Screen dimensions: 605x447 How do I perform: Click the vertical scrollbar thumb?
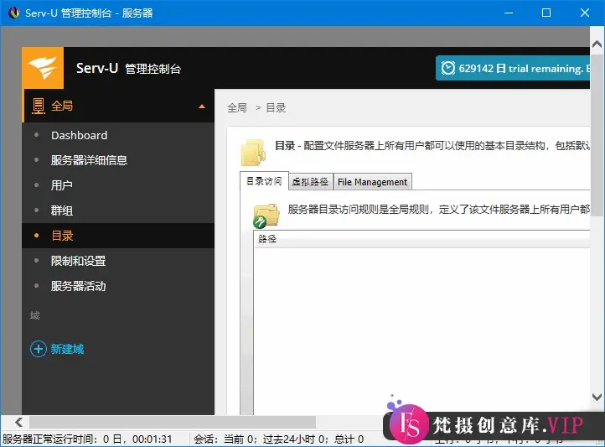point(597,135)
